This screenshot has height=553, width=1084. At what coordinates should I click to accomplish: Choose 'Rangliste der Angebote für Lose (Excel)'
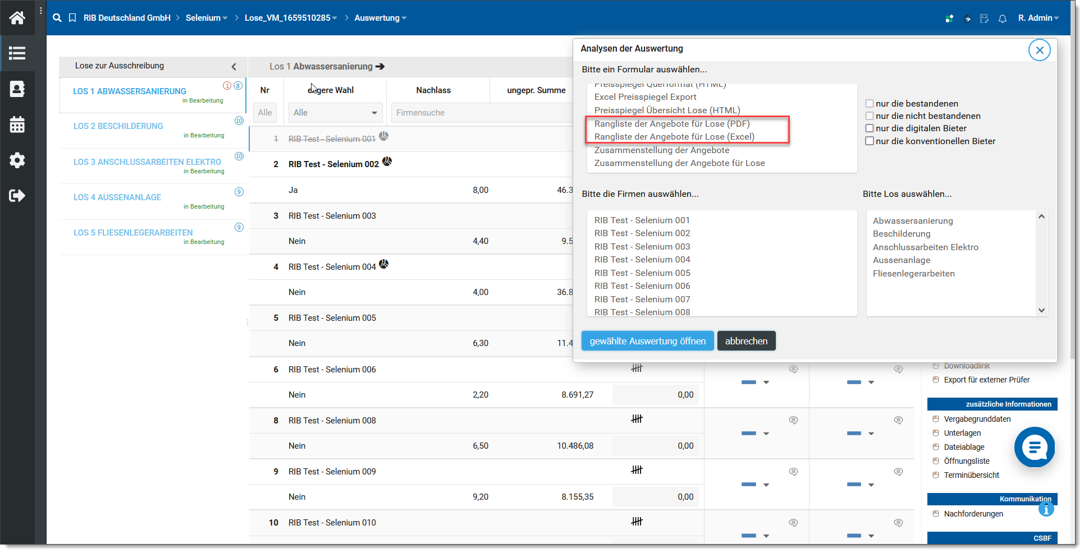674,136
